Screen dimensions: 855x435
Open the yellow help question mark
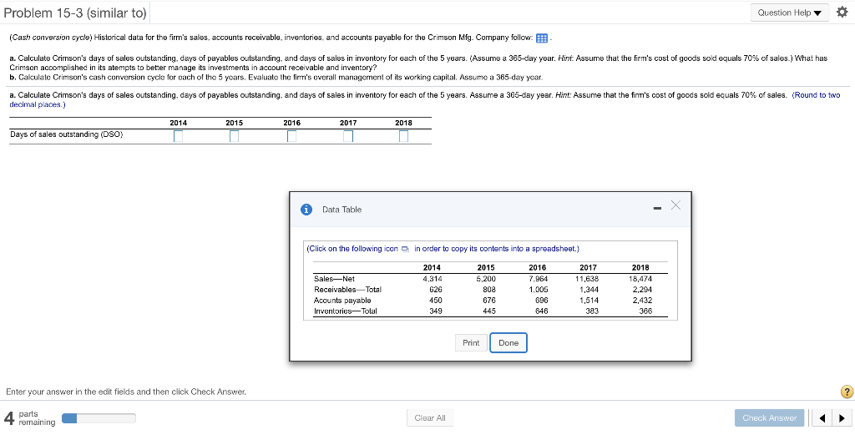point(847,392)
